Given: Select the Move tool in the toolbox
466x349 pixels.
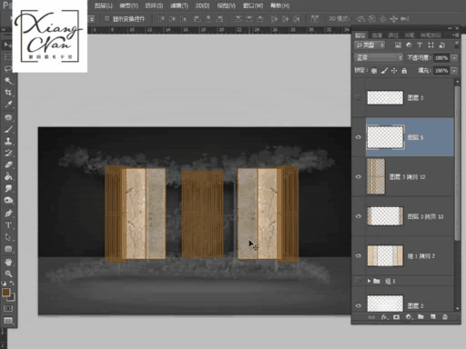Looking at the screenshot, I should coord(8,45).
